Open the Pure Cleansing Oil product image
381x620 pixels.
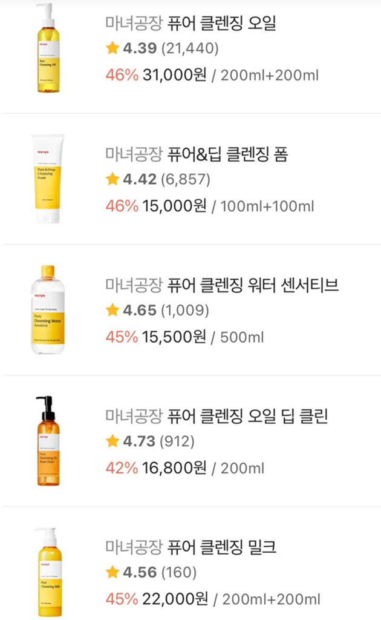[48, 48]
